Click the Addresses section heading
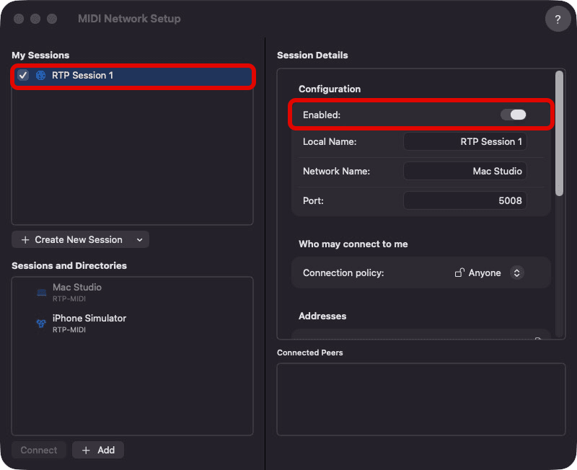Image resolution: width=577 pixels, height=470 pixels. click(x=322, y=316)
